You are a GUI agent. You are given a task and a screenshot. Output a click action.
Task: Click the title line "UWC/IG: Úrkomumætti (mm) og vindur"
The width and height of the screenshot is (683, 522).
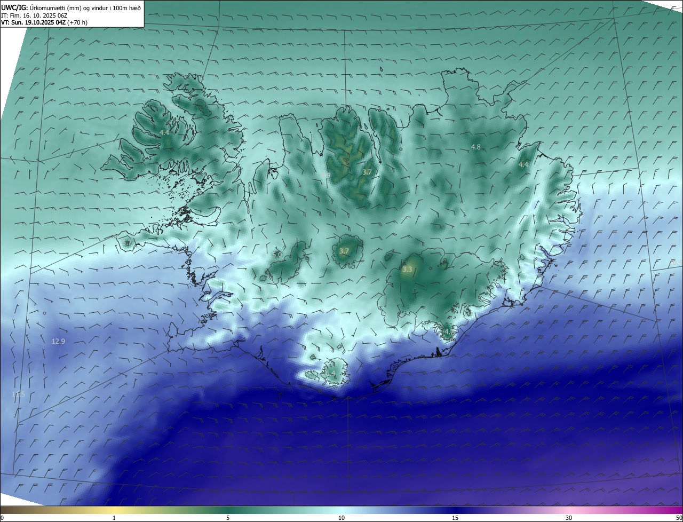(72, 7)
